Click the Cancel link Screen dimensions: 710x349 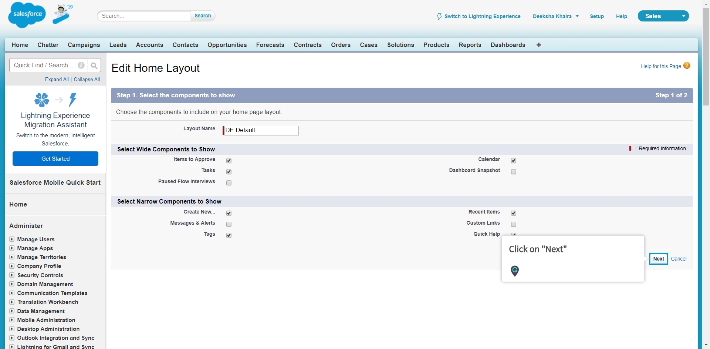tap(679, 259)
